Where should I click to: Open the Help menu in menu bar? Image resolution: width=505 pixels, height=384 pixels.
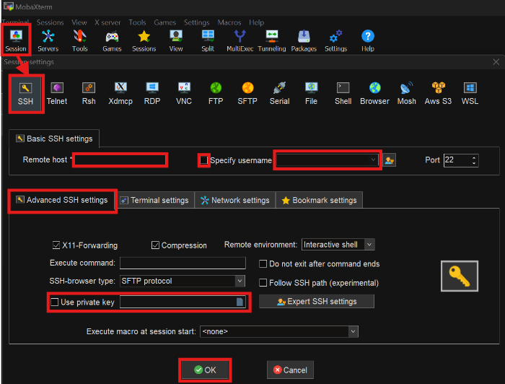[256, 22]
